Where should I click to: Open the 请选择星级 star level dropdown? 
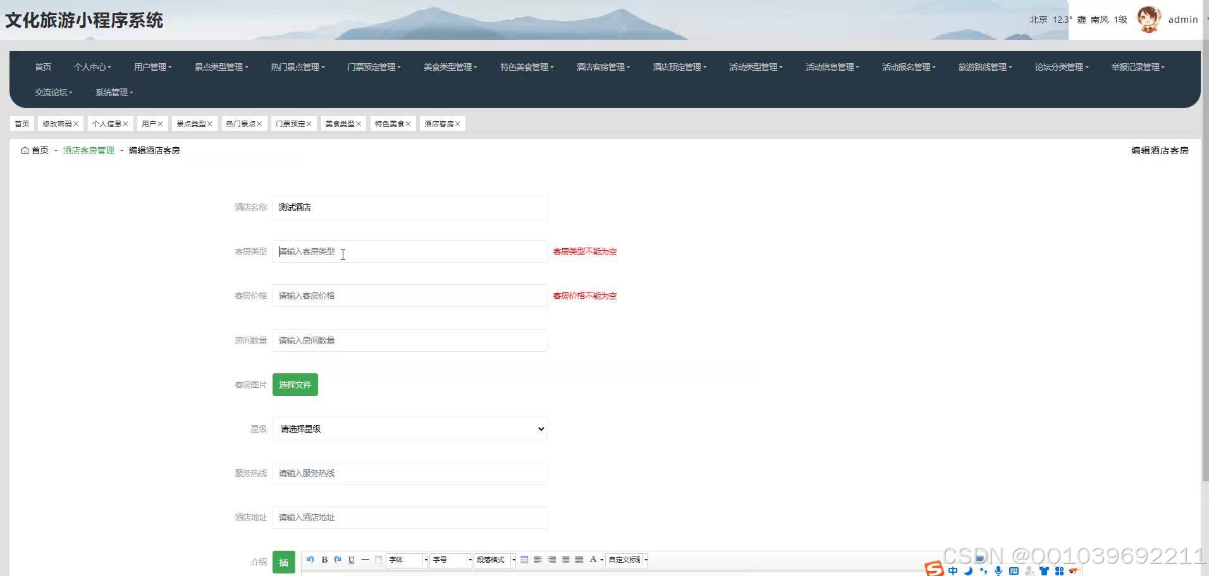pos(410,429)
